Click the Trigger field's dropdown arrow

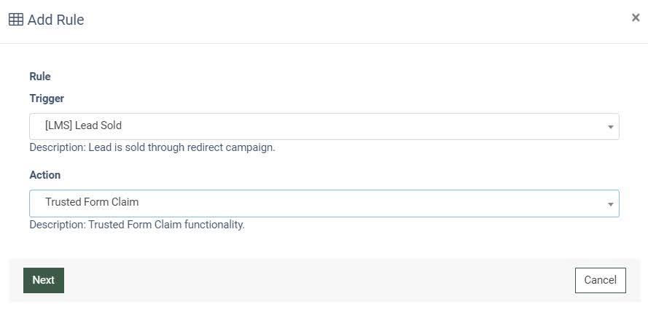(x=610, y=127)
